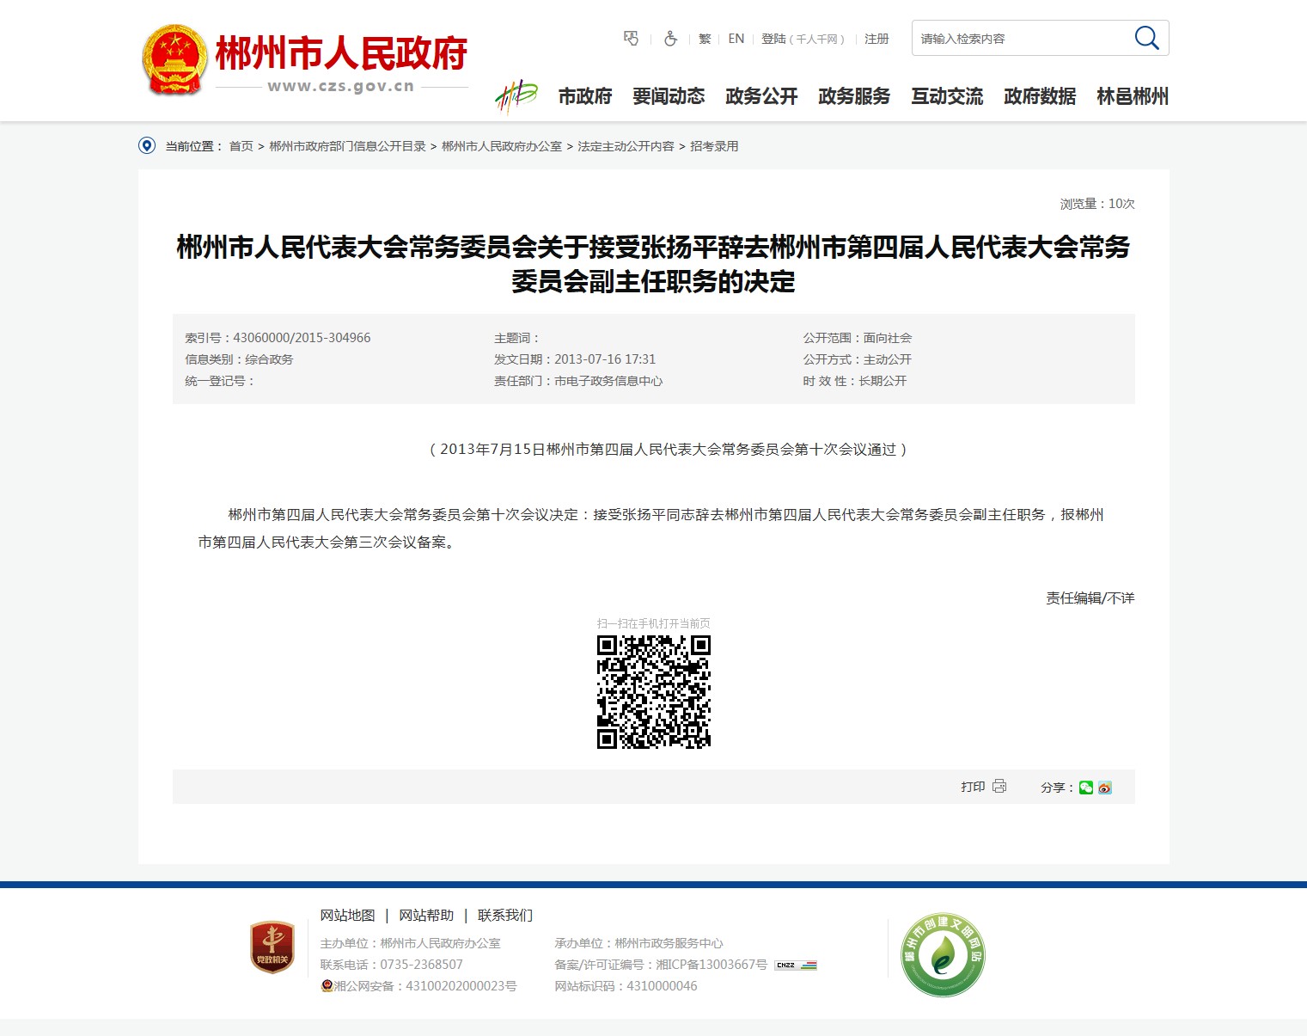Open the 网站地图 footer link
This screenshot has width=1307, height=1036.
click(x=347, y=916)
